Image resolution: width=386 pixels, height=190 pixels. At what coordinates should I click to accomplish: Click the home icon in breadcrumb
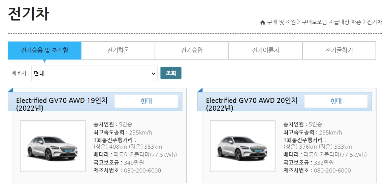[262, 23]
